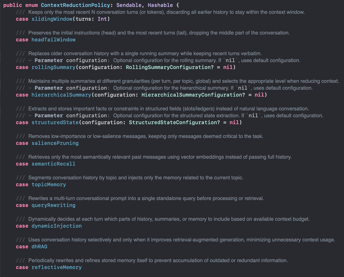Click the Sendable protocol name
This screenshot has width=344, height=277.
129,5
